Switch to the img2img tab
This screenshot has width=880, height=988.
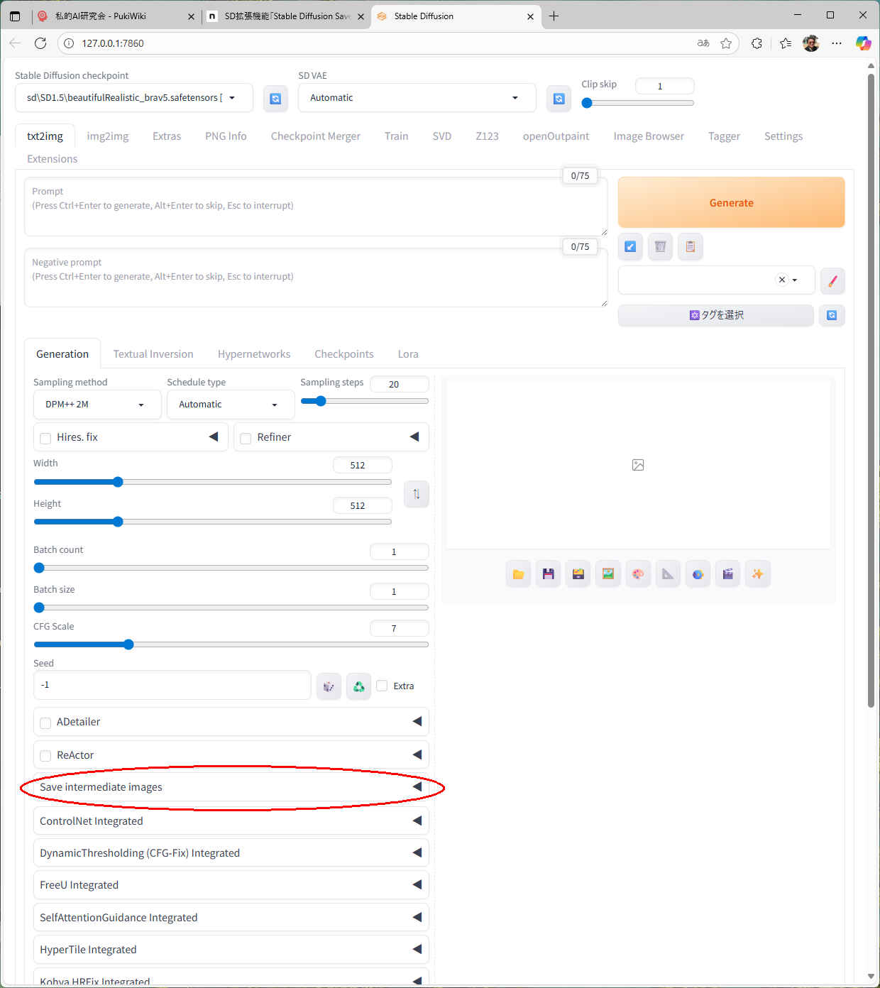coord(108,136)
